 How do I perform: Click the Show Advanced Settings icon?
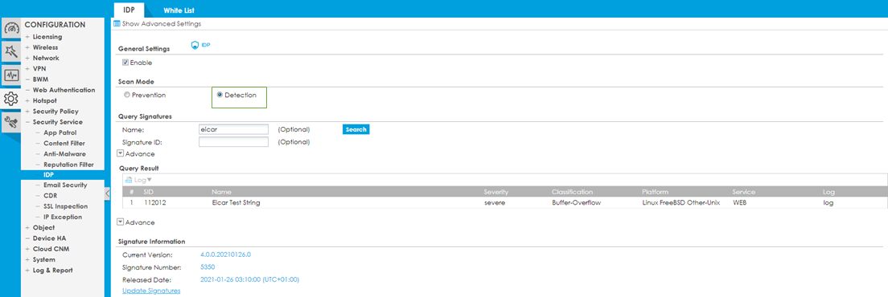point(117,24)
